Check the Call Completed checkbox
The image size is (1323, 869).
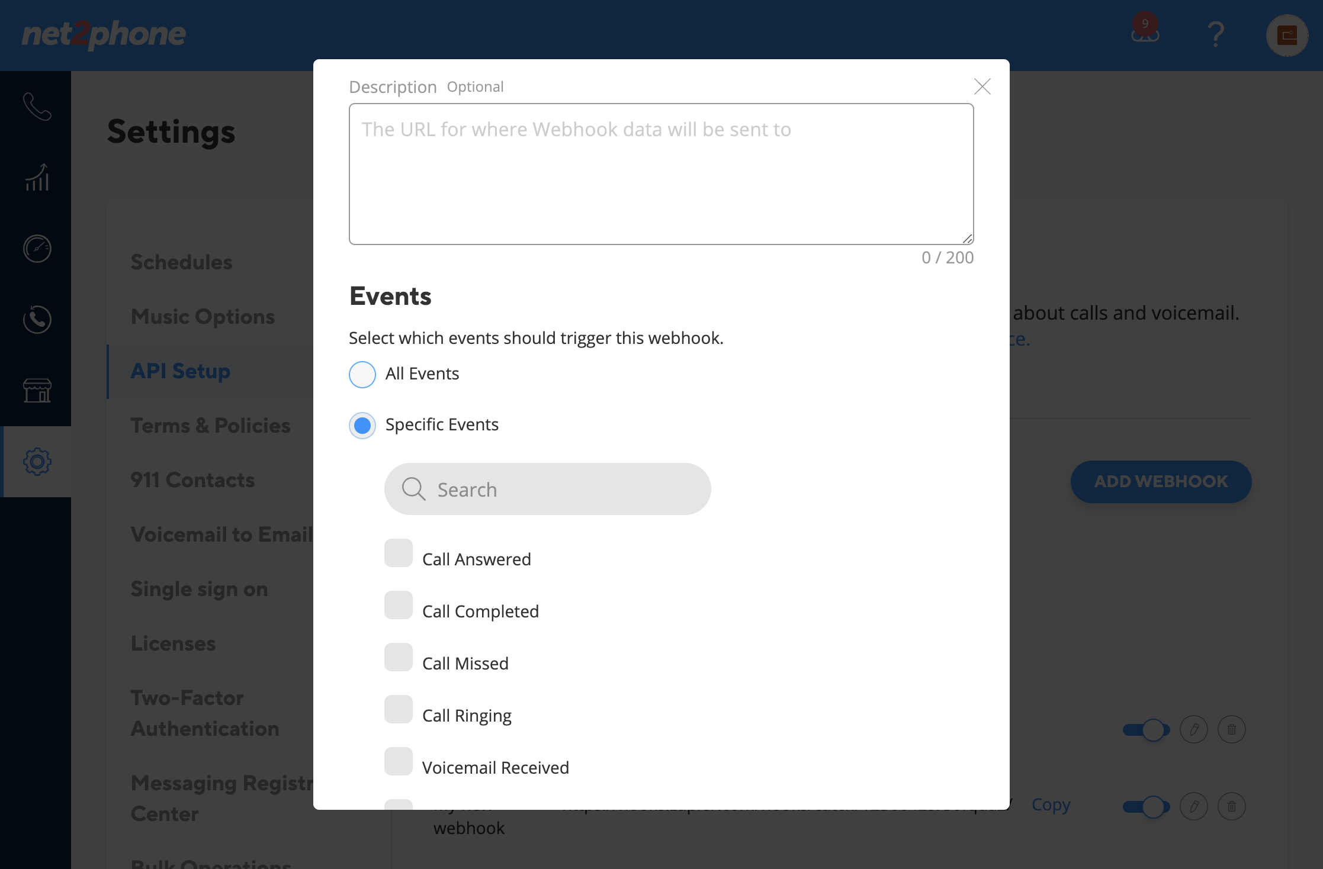[x=399, y=605]
